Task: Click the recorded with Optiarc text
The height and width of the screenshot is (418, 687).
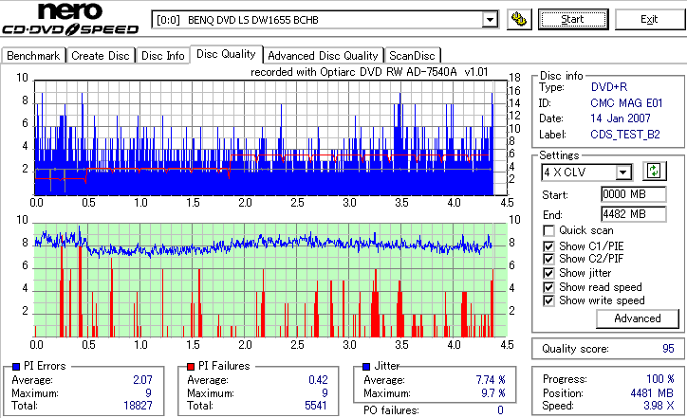Action: [369, 72]
